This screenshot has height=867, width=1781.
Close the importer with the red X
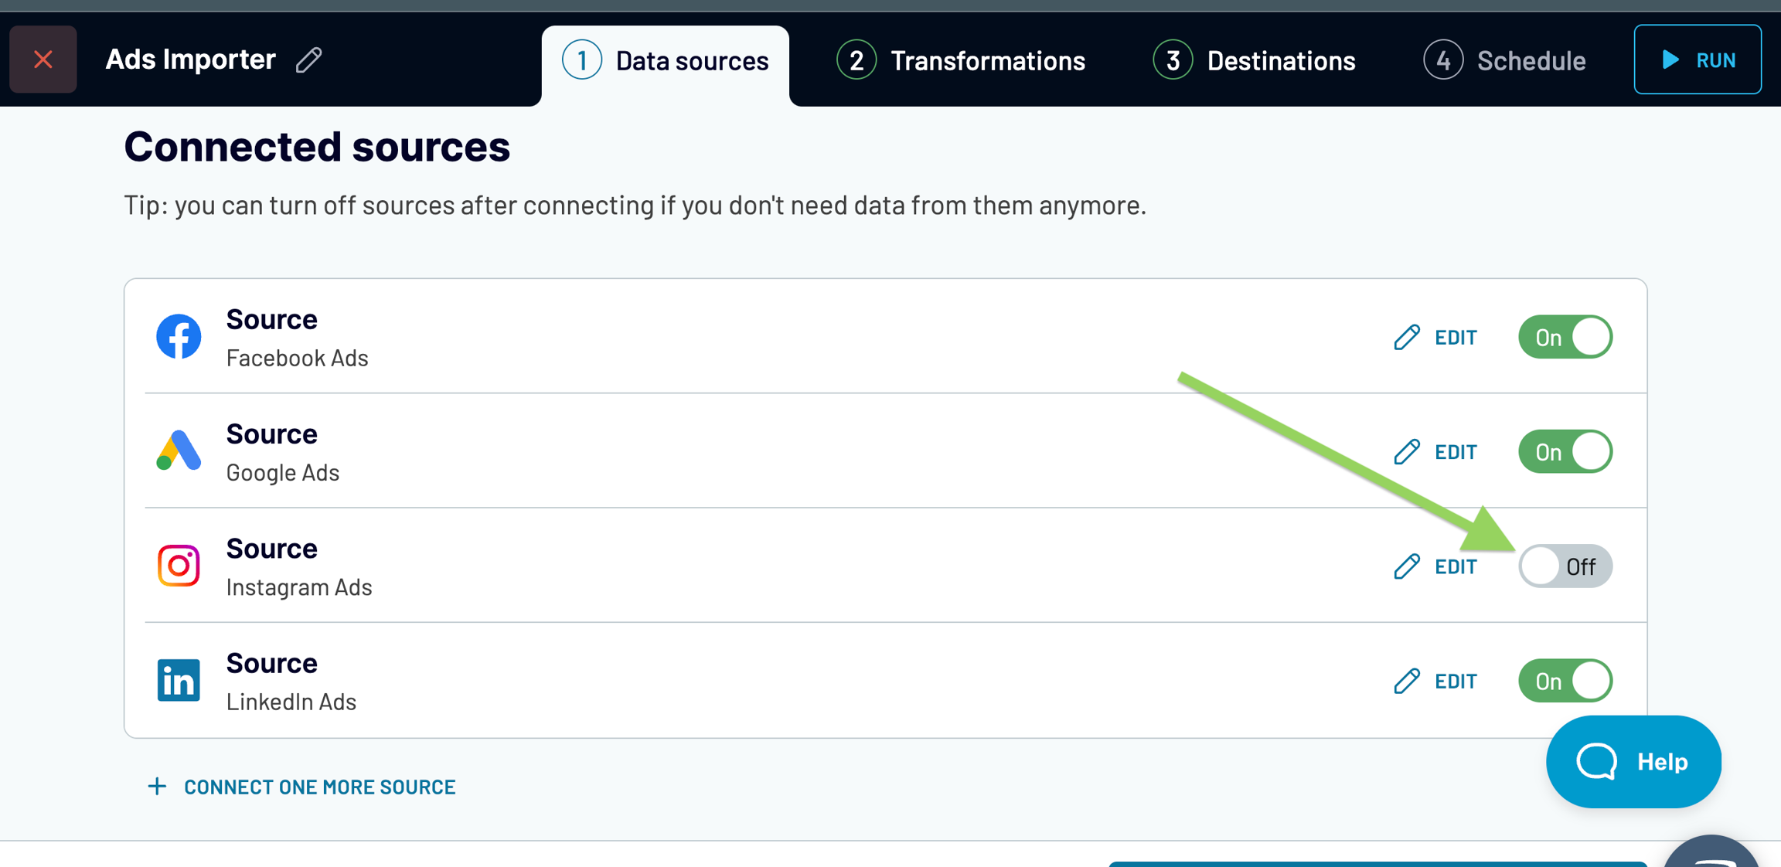[43, 59]
